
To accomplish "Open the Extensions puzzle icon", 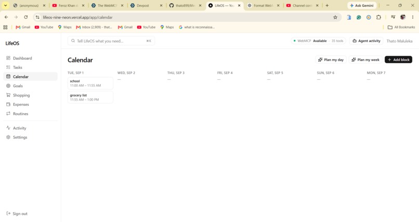I will pos(378,17).
